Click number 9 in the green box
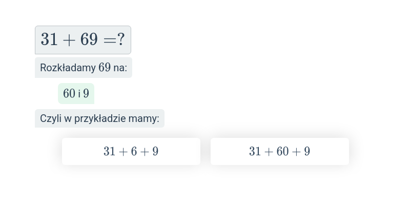 tap(86, 94)
